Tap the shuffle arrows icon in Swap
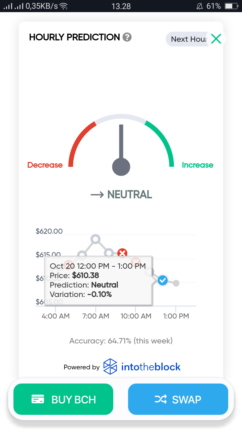Viewport: 242px width, 431px height. tap(161, 399)
